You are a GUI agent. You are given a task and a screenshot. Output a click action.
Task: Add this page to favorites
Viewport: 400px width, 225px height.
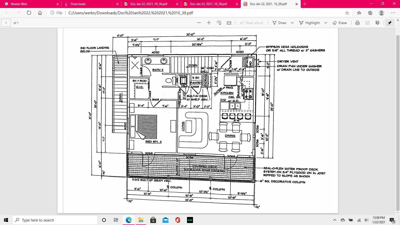point(347,13)
